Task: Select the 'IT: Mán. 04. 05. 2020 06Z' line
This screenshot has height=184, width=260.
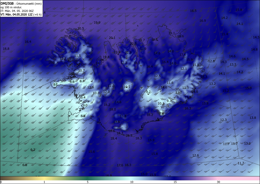Action: (x=17, y=11)
